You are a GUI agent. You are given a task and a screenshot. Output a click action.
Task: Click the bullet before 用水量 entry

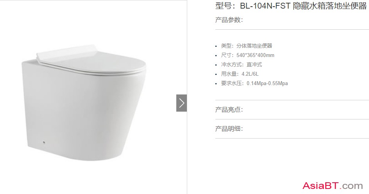coord(216,75)
